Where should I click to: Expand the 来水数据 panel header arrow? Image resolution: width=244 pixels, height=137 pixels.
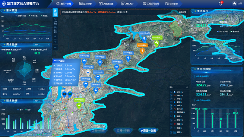pyautogui.click(x=4, y=10)
